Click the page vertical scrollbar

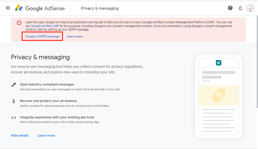(257, 62)
